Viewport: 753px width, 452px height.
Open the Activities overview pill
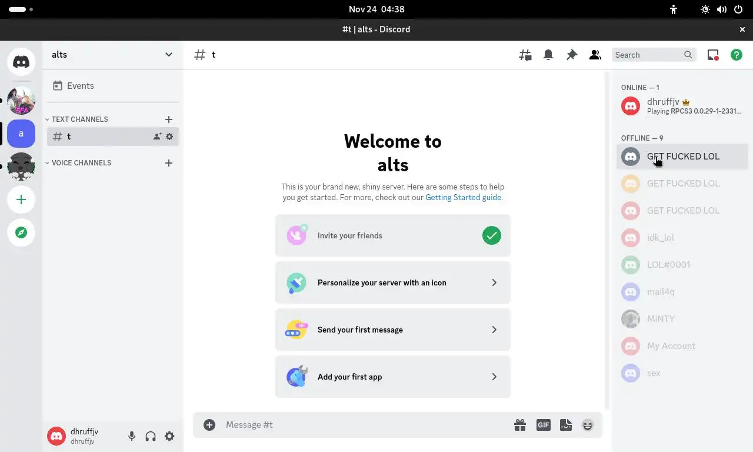(x=21, y=9)
